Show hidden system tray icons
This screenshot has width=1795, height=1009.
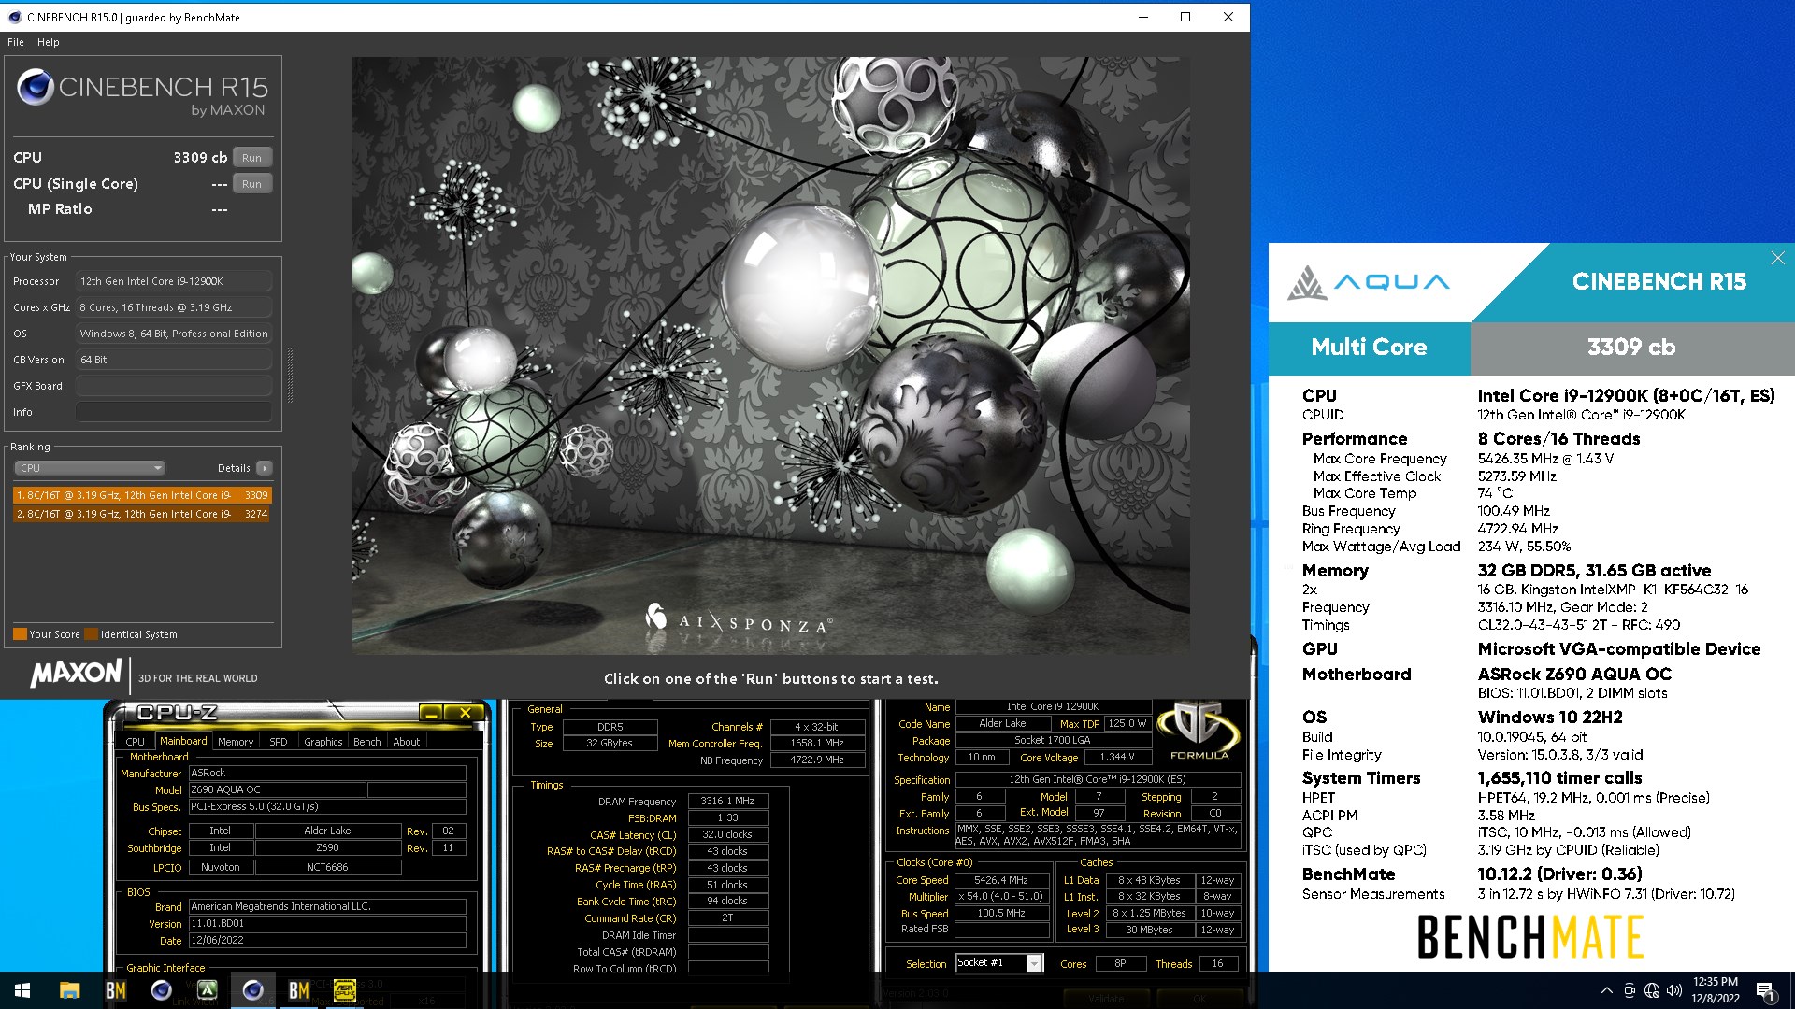click(x=1606, y=990)
